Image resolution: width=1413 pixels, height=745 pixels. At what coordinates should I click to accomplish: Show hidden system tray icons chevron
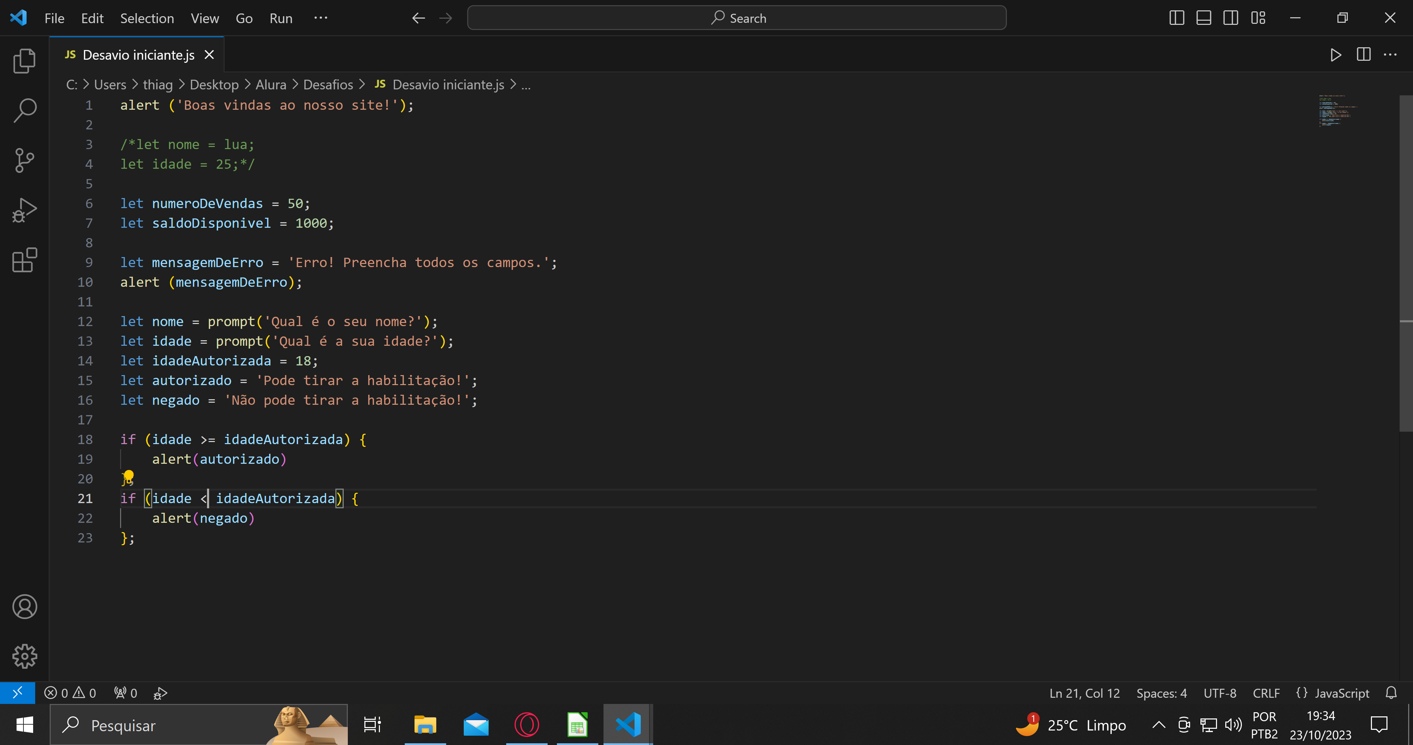[x=1158, y=725]
